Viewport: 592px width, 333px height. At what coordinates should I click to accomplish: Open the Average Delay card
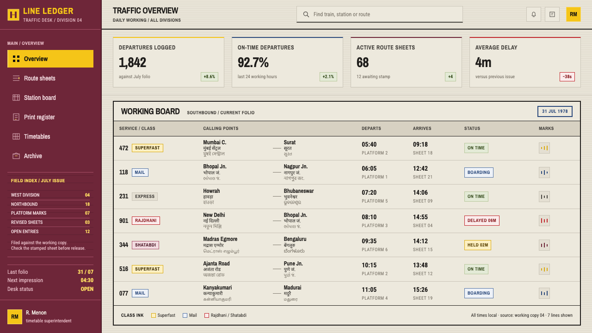click(x=525, y=62)
